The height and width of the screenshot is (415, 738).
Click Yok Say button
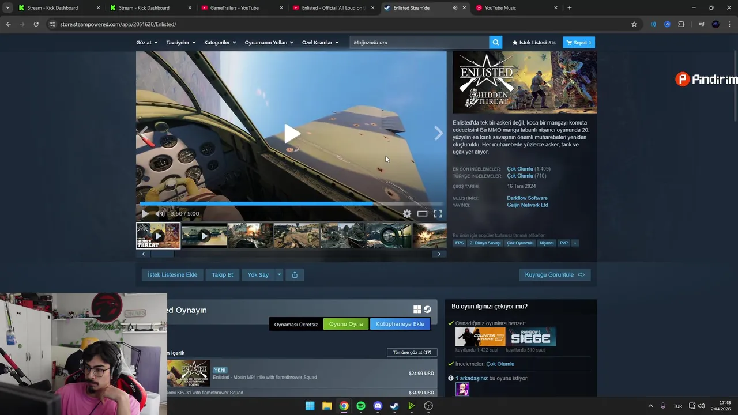(x=258, y=274)
